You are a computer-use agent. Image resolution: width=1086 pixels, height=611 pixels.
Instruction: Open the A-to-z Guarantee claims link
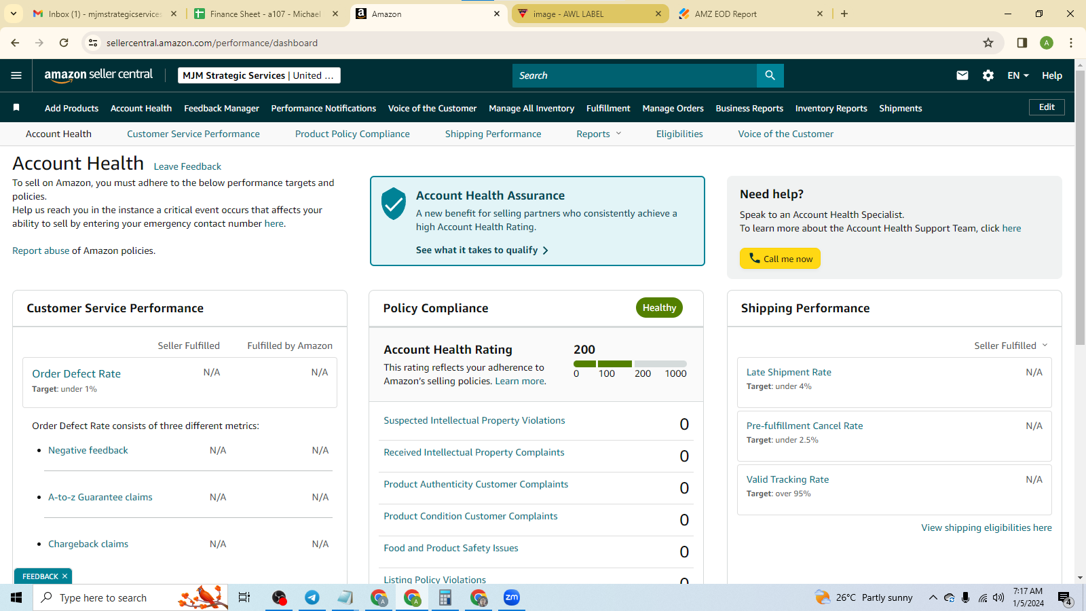(x=100, y=497)
